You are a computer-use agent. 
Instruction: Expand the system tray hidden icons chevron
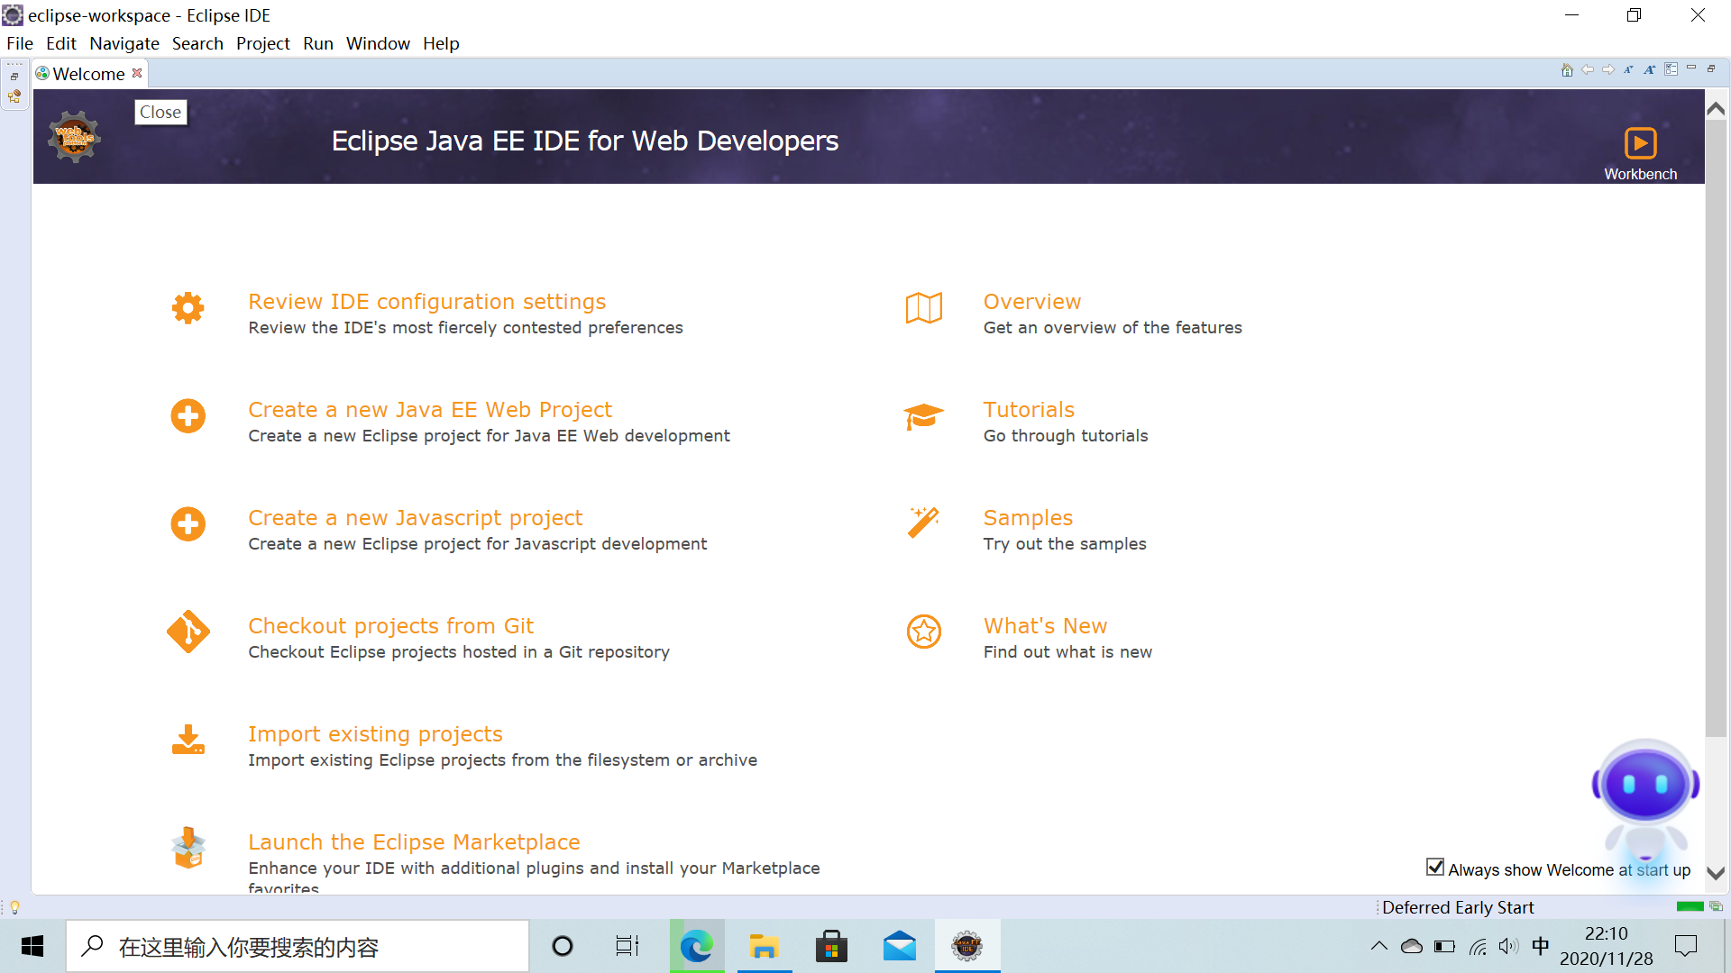pyautogui.click(x=1378, y=946)
